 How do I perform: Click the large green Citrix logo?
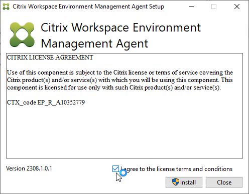tap(22, 34)
